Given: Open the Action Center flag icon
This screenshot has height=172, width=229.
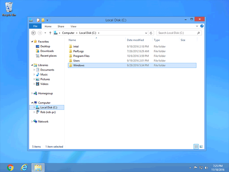Looking at the screenshot, I should click(196, 168).
